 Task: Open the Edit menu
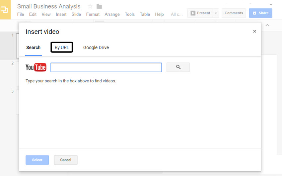tap(33, 14)
